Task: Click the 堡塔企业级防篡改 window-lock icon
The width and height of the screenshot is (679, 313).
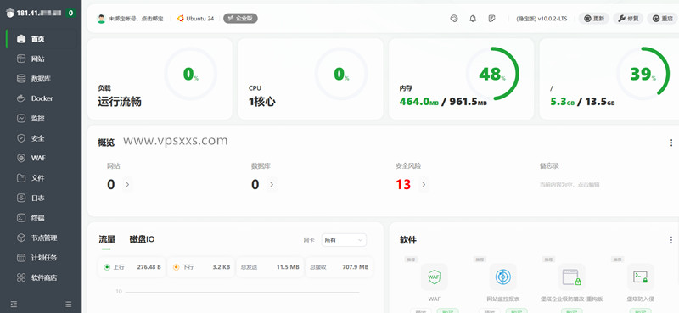Action: point(571,277)
